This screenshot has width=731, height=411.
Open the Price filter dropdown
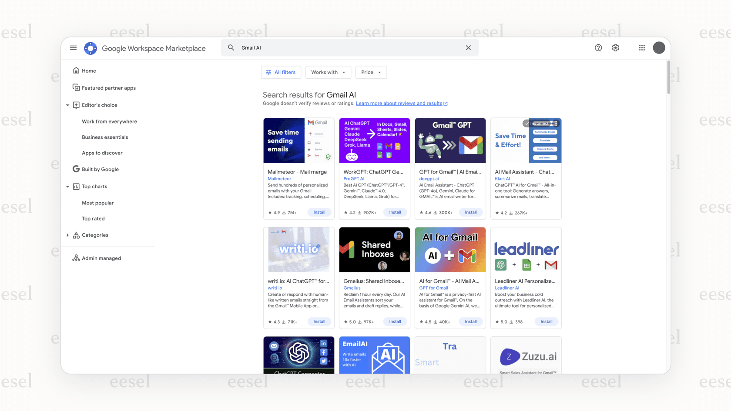[x=371, y=72]
